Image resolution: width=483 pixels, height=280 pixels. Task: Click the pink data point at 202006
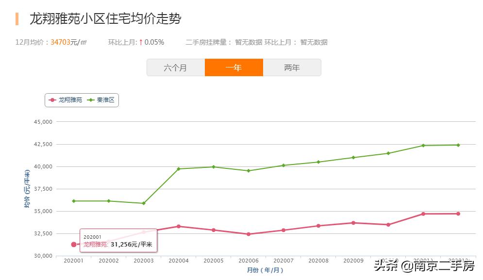click(249, 234)
